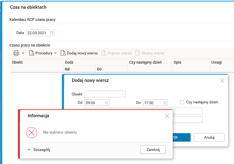Click Dodaj nowy wiersz toolbar button
The image size is (234, 164).
[79, 53]
